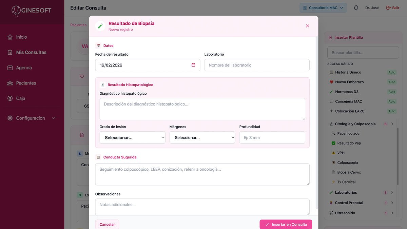Click the notification bell icon
Screen dimensions: 407x229
(x=356, y=8)
